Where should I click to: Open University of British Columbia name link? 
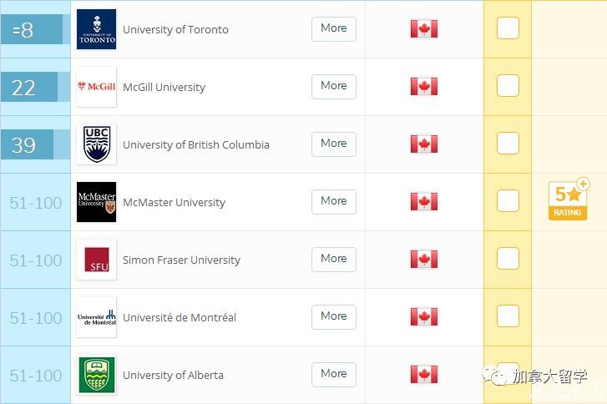(196, 144)
